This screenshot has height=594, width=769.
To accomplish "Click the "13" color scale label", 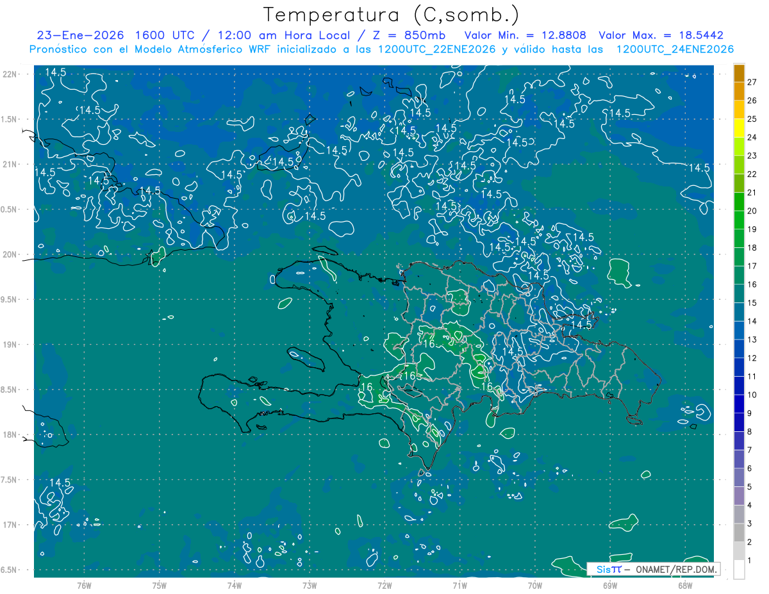I will coord(752,340).
